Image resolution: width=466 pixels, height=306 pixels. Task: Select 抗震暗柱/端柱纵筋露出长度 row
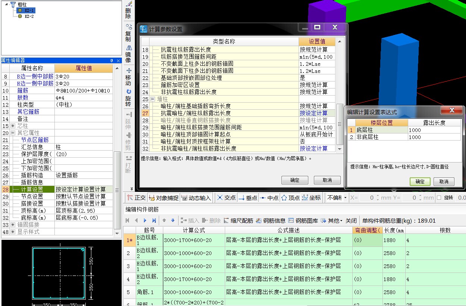(x=238, y=113)
